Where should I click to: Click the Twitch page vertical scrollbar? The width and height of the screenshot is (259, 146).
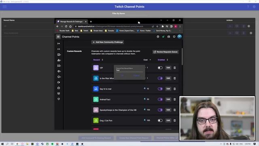click(x=182, y=56)
